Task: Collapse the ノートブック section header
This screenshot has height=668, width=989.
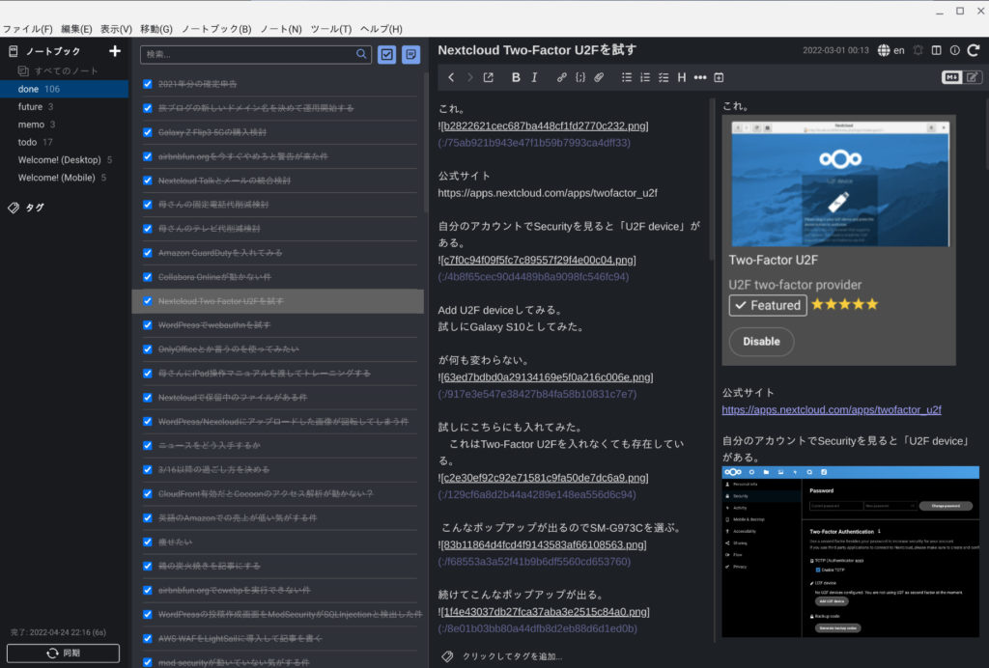Action: pyautogui.click(x=53, y=51)
